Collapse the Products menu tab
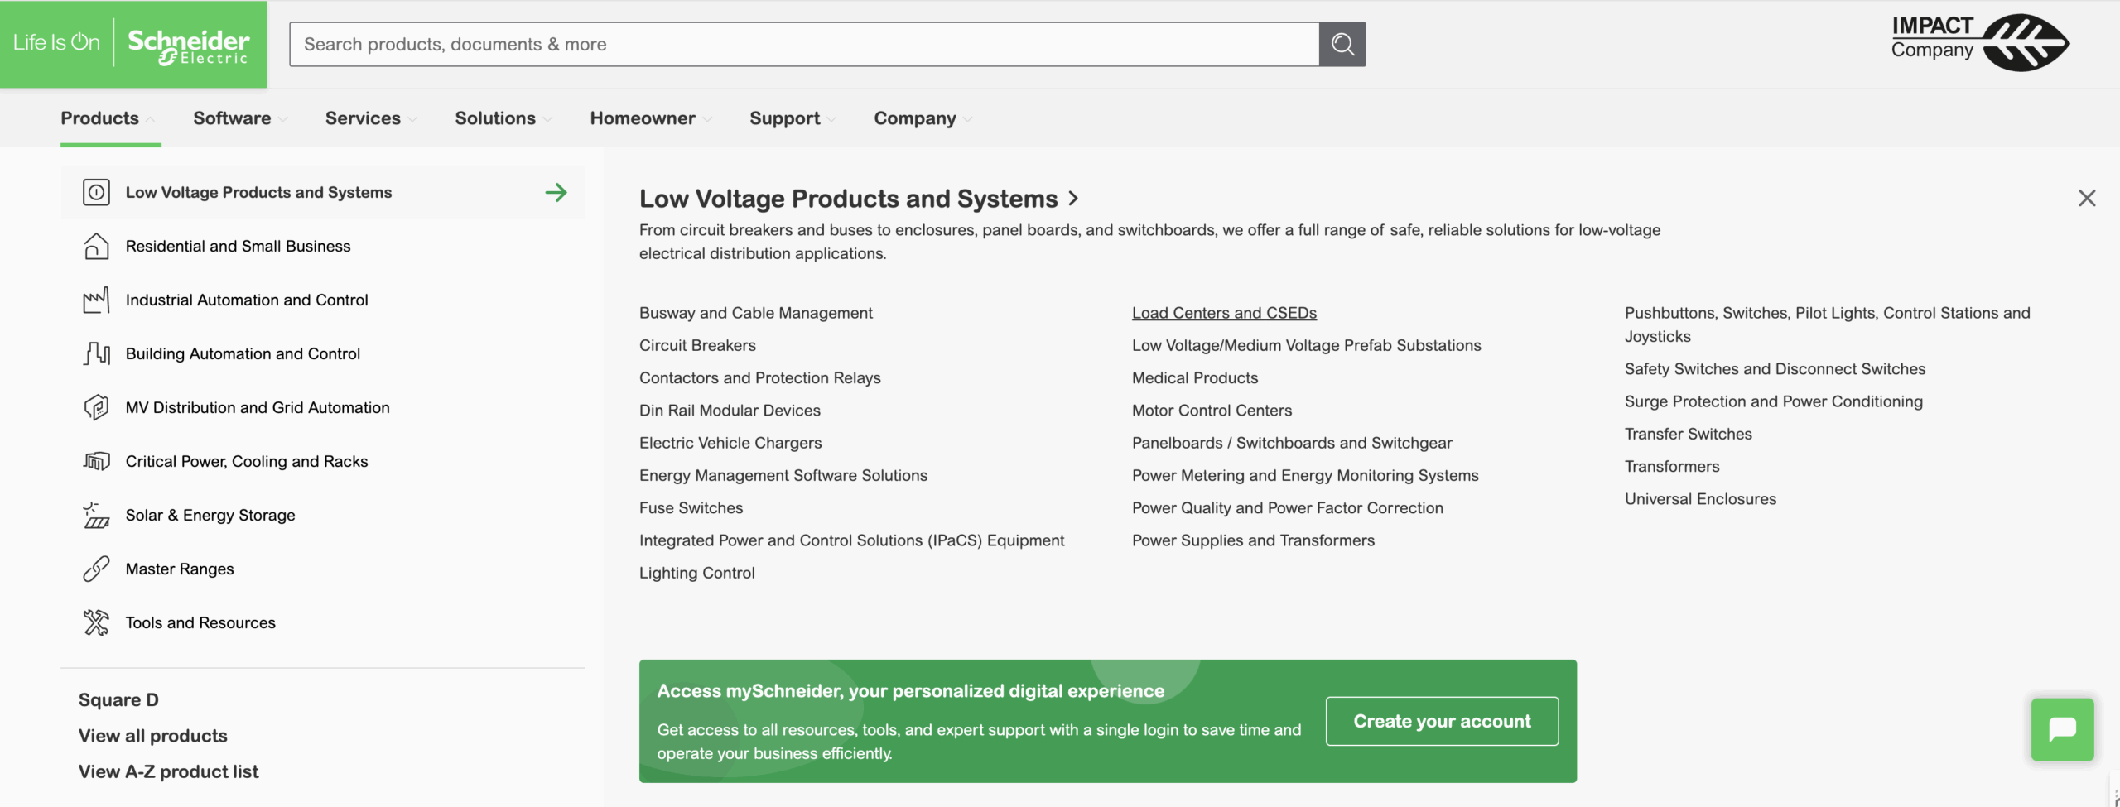Image resolution: width=2120 pixels, height=807 pixels. pyautogui.click(x=109, y=118)
